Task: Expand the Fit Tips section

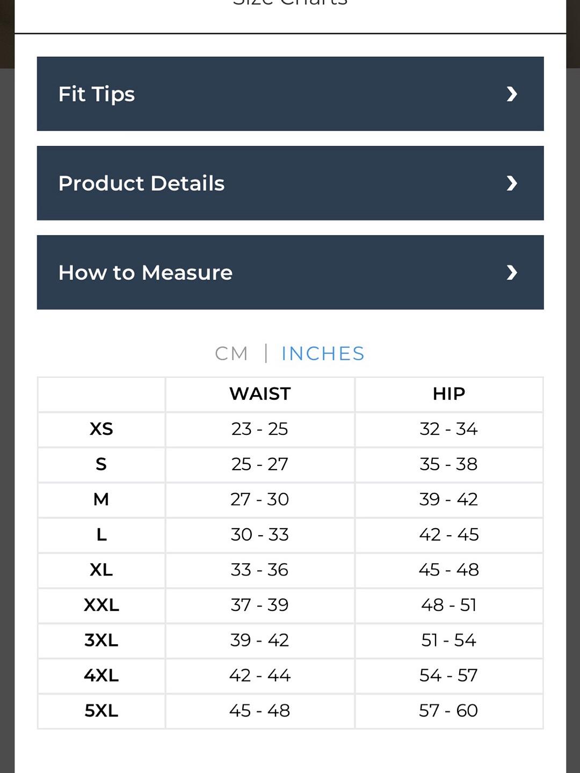Action: tap(290, 94)
